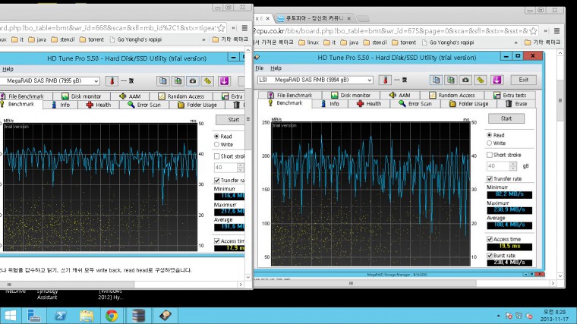The height and width of the screenshot is (324, 577).
Task: Open HD Tune icon in taskbar
Action: pyautogui.click(x=166, y=316)
